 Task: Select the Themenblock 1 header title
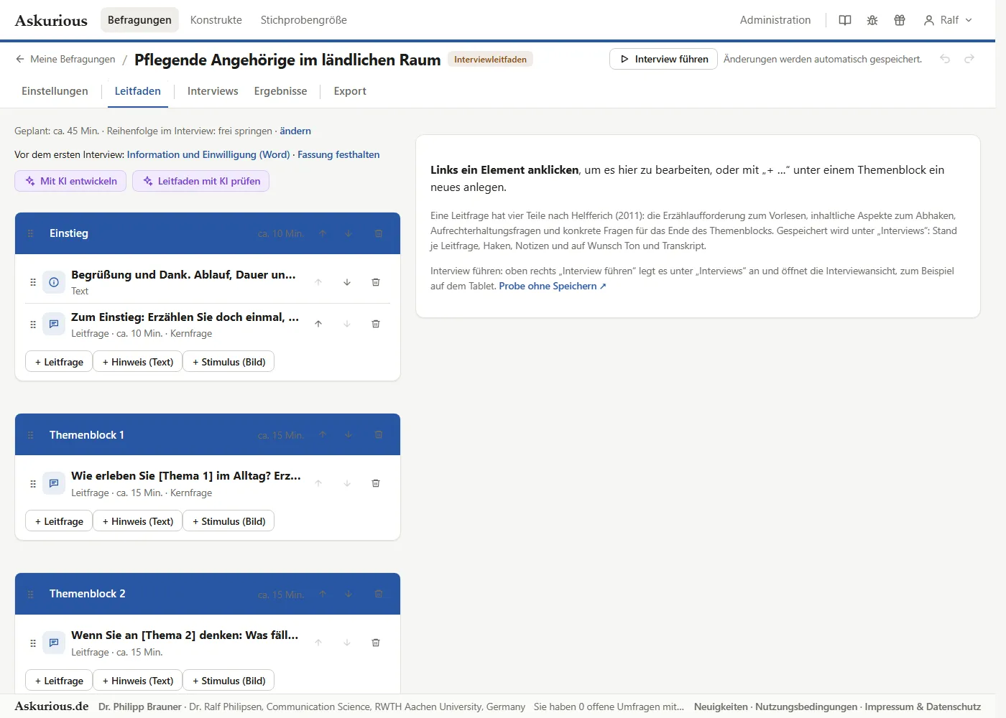coord(87,435)
